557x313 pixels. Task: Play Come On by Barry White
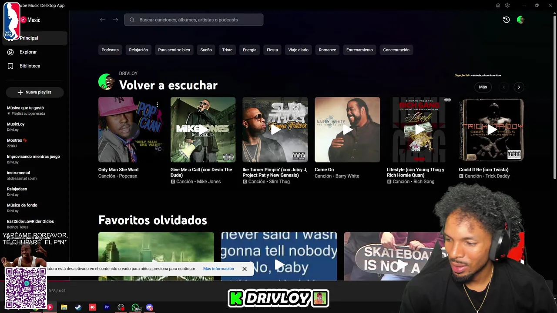click(347, 130)
